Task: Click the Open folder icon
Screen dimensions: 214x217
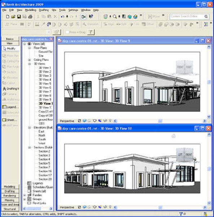Action: (x=13, y=17)
